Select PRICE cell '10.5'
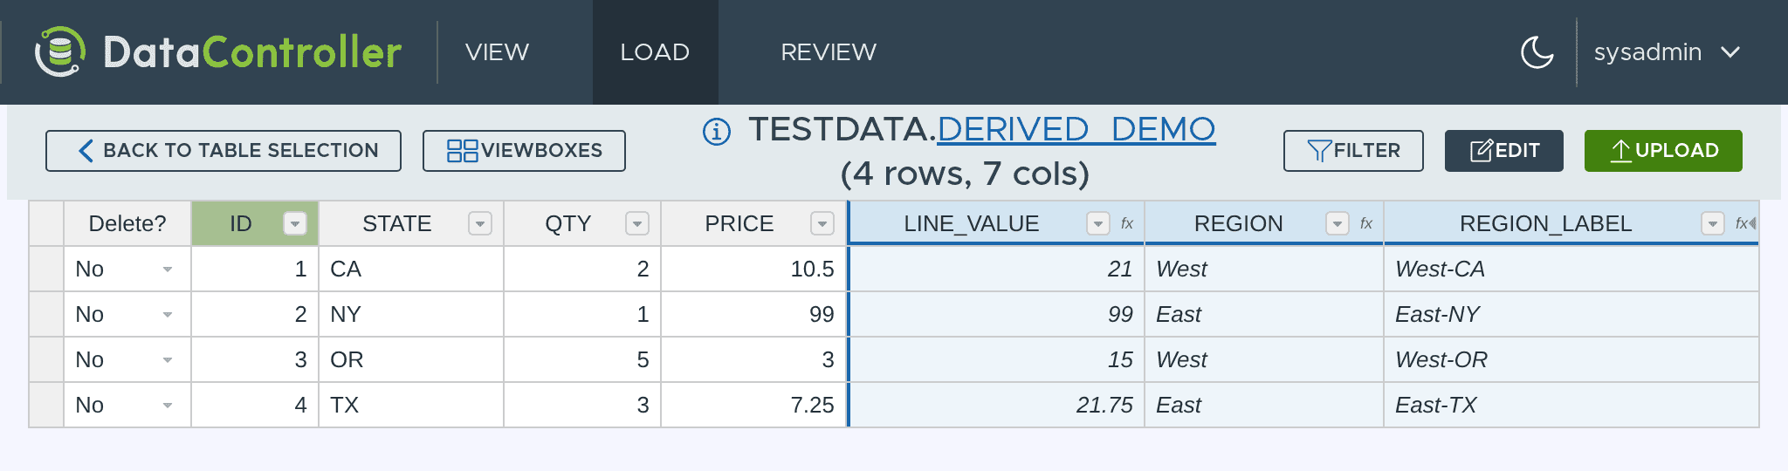This screenshot has width=1788, height=471. point(754,270)
